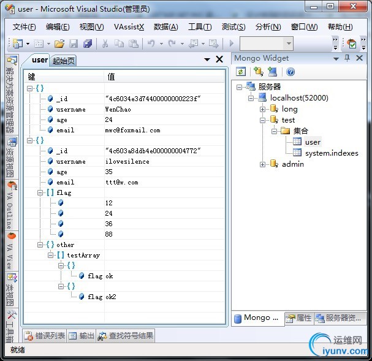Open the 类视图 side tab
372x361 pixels.
point(11,289)
